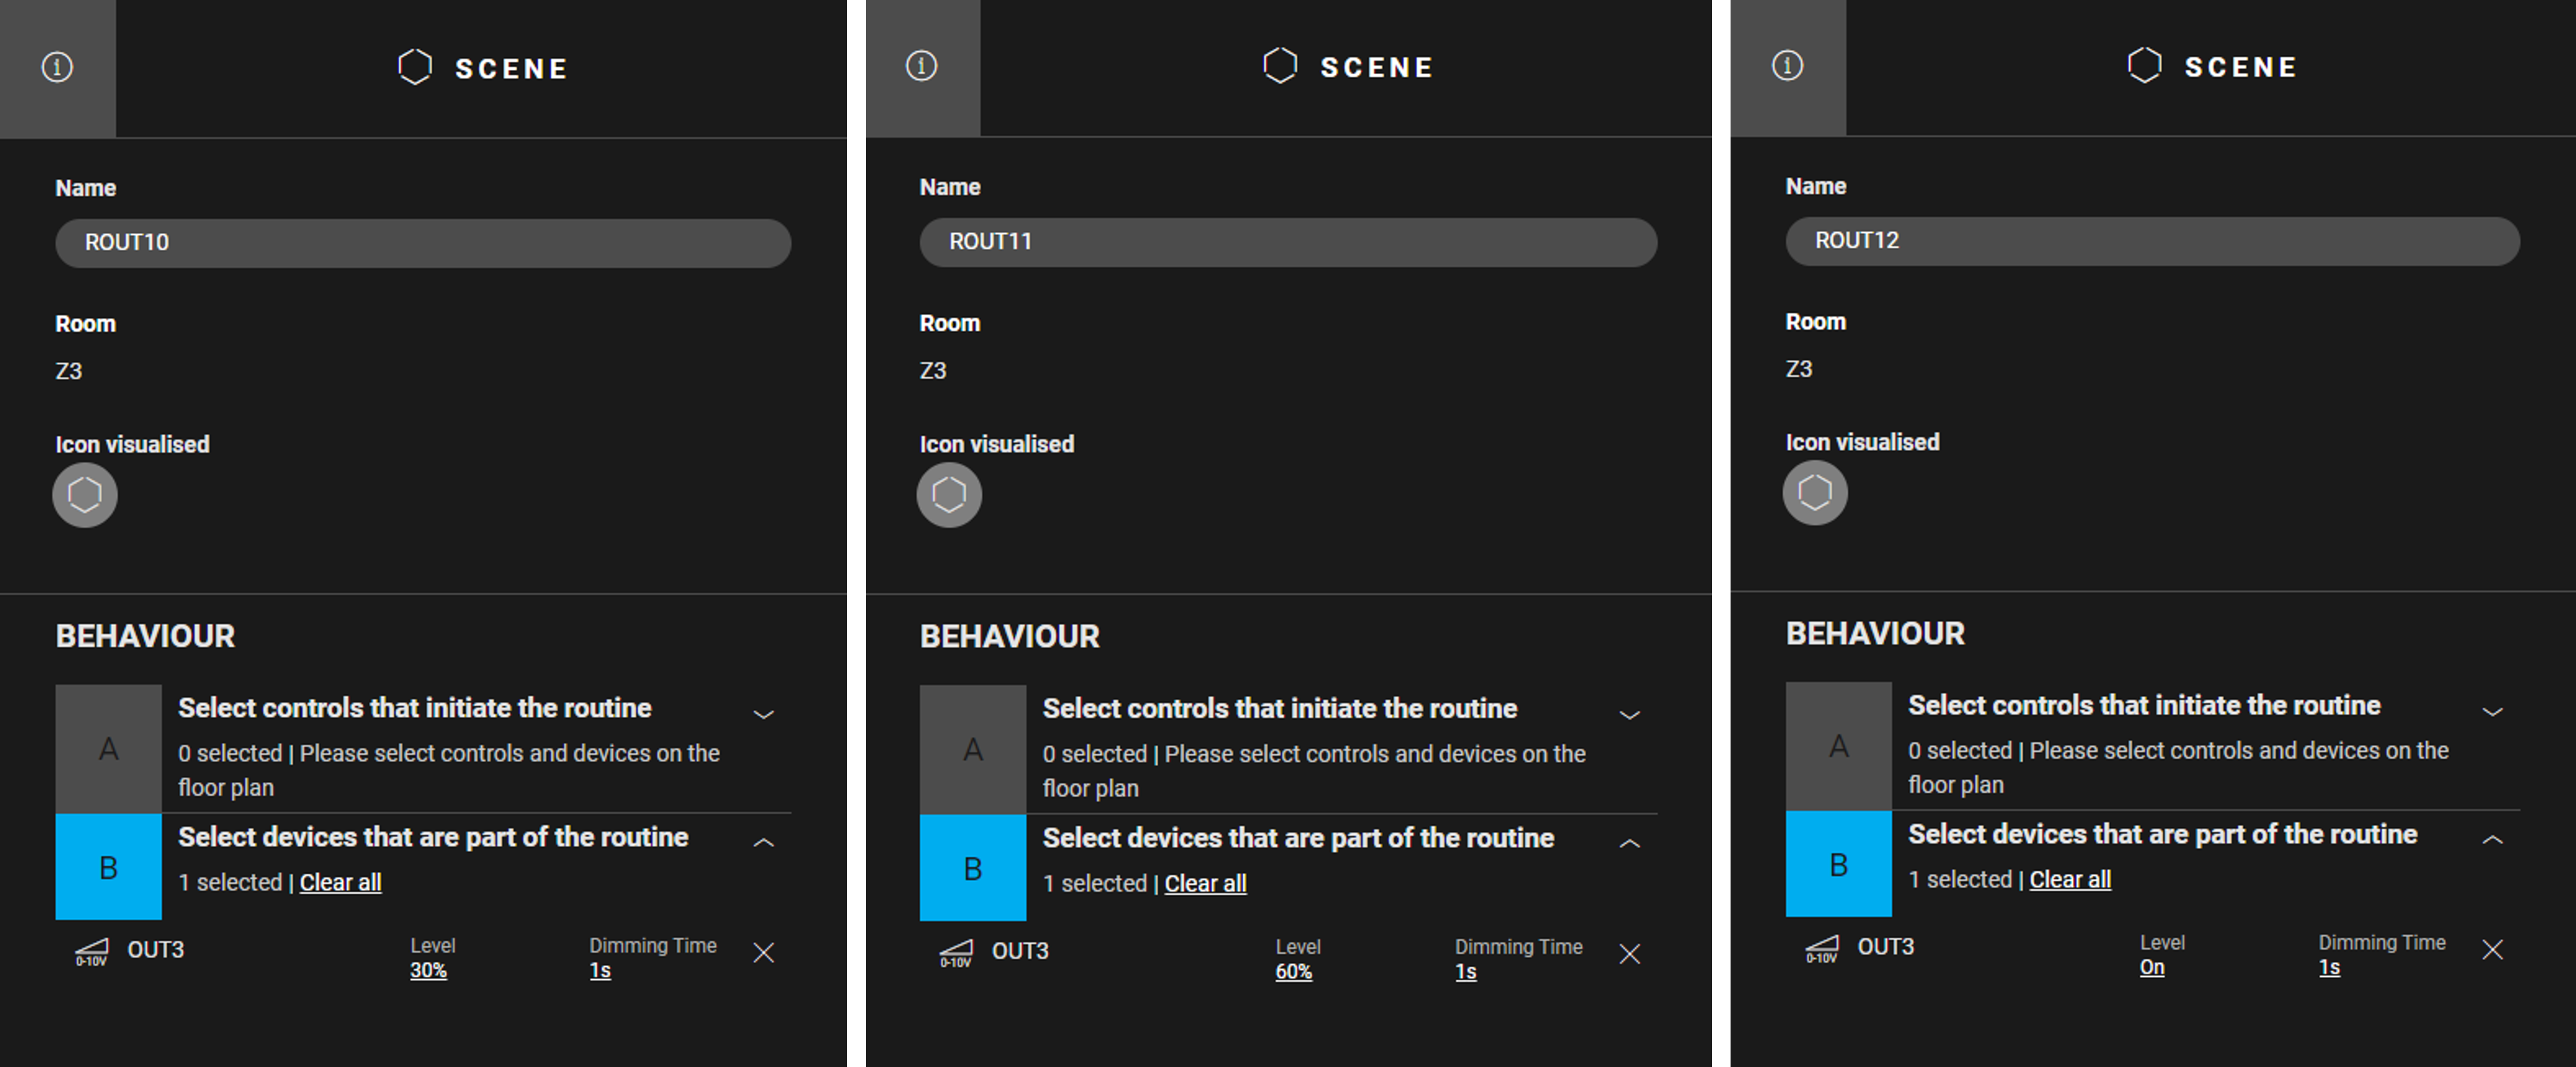The image size is (2576, 1067).
Task: Select the blue B step tile in ROUT11
Action: pos(973,868)
